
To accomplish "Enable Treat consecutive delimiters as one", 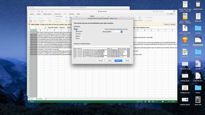I will point(103,29).
